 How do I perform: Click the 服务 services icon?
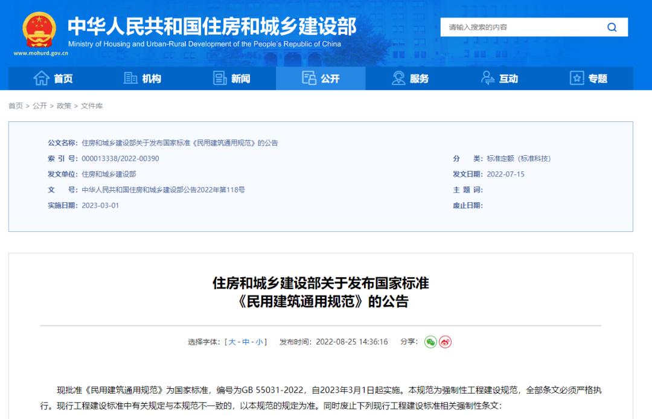click(x=398, y=78)
